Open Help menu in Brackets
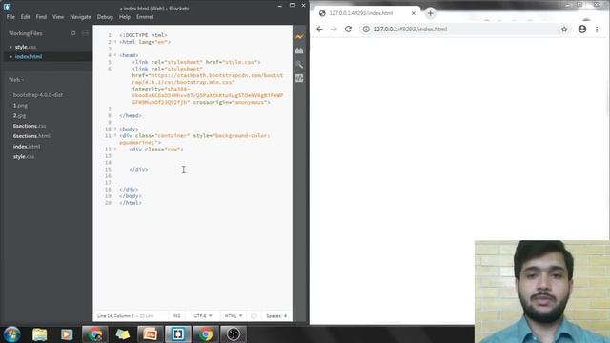 [x=125, y=17]
